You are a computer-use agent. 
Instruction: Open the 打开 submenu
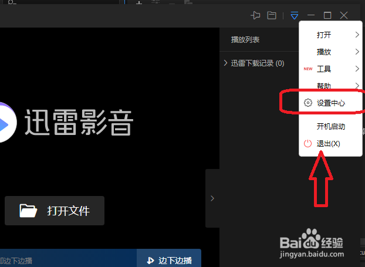(330, 35)
